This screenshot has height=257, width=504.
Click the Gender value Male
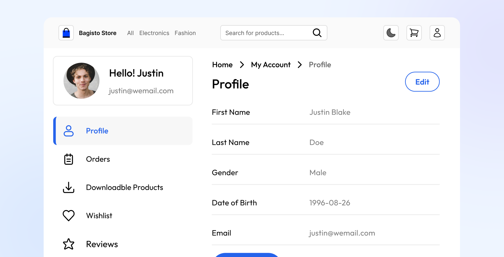(318, 173)
